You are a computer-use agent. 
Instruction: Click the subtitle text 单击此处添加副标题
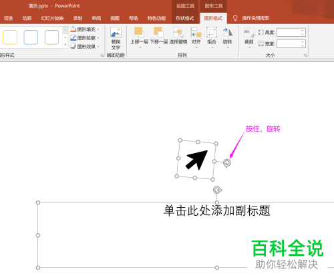click(217, 211)
